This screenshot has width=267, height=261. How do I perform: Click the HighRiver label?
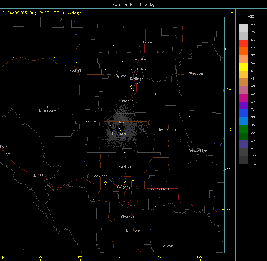133,230
